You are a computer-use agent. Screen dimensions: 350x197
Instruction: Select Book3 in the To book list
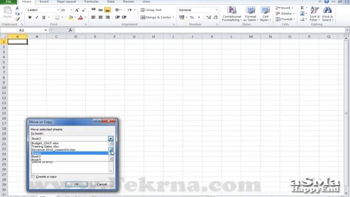[x=69, y=157]
